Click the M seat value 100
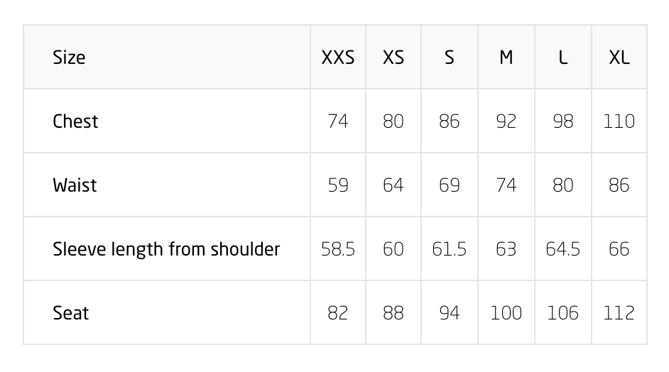 tap(506, 313)
